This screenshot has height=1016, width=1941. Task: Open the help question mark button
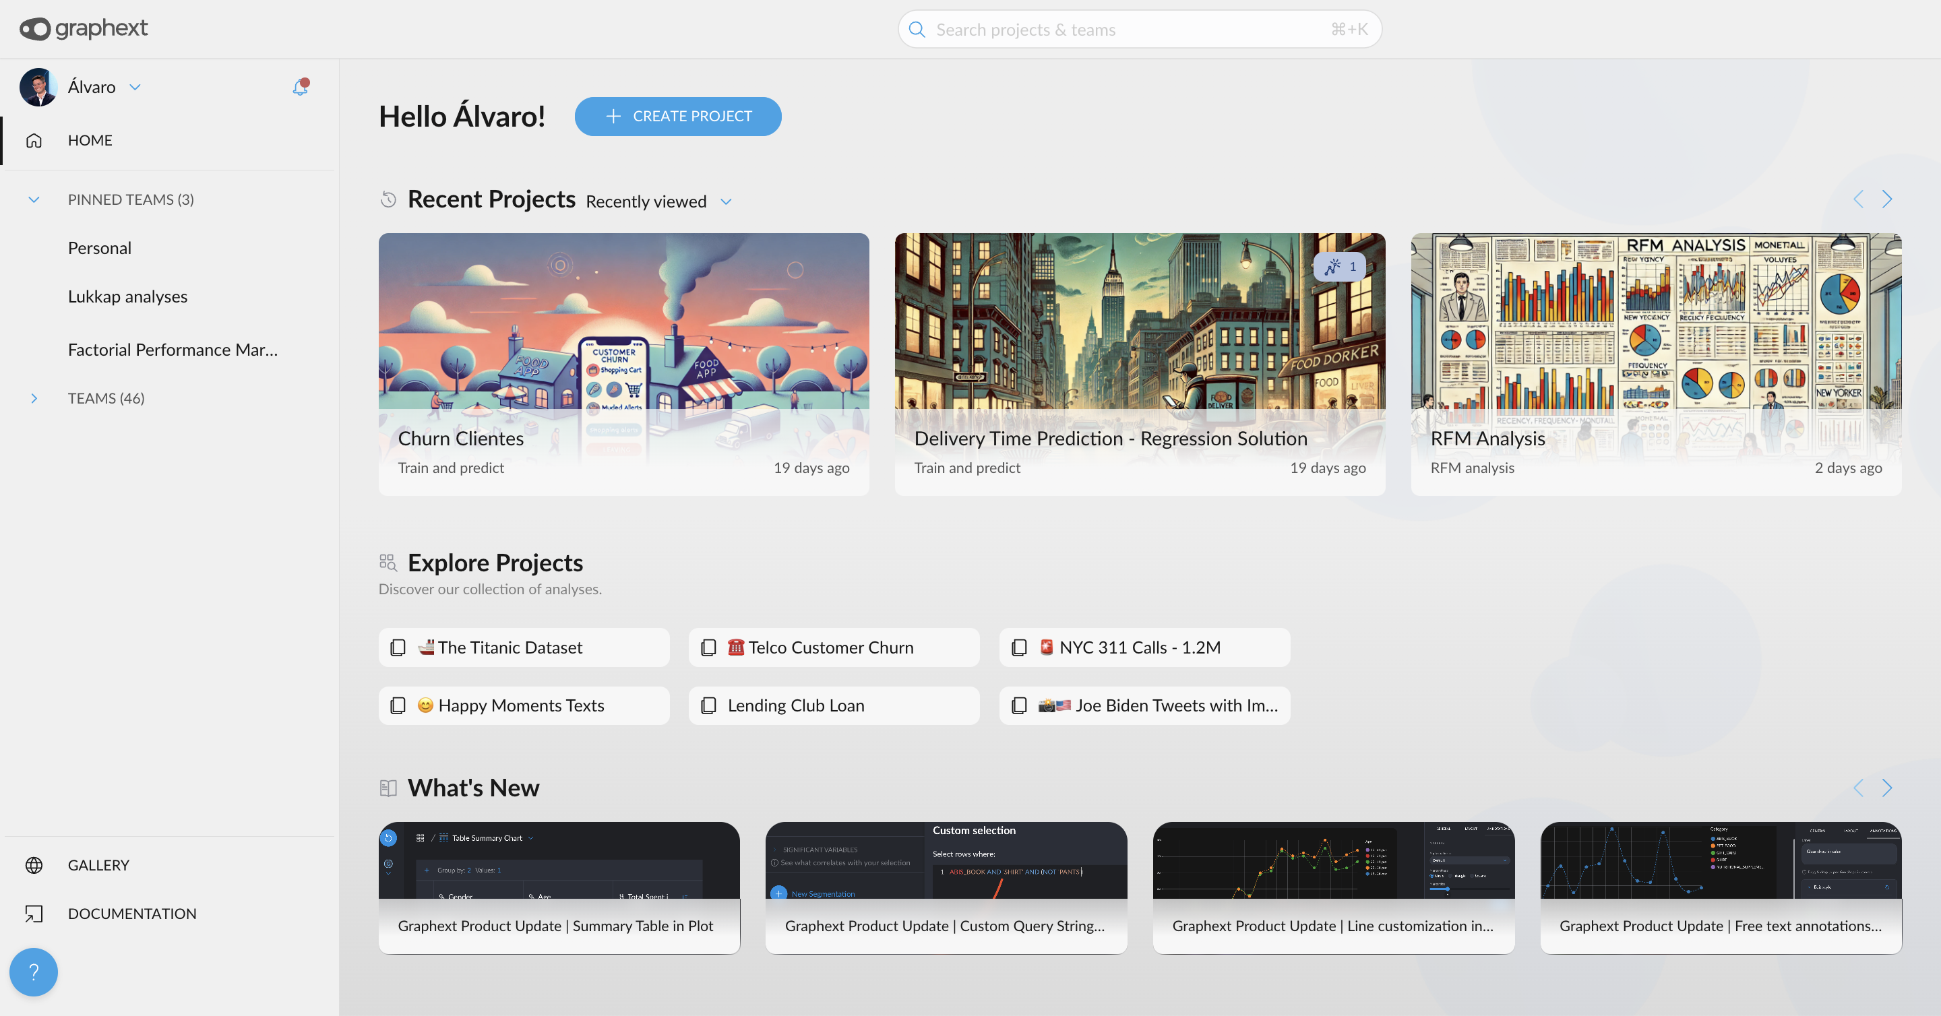pos(33,972)
